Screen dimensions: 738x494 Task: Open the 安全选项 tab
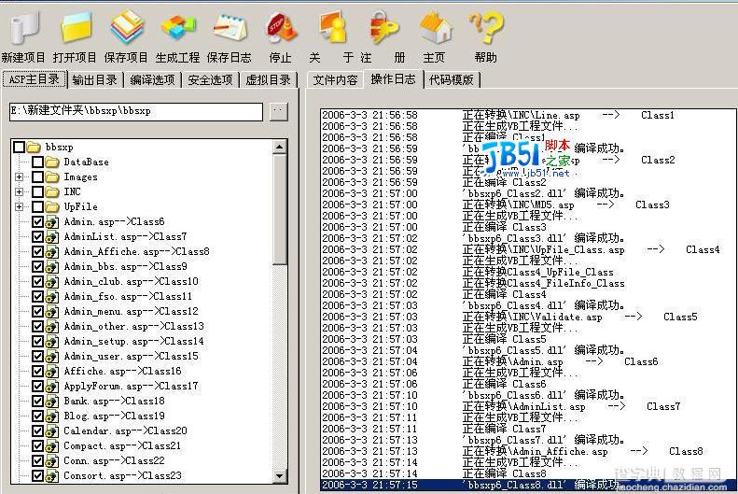click(210, 79)
